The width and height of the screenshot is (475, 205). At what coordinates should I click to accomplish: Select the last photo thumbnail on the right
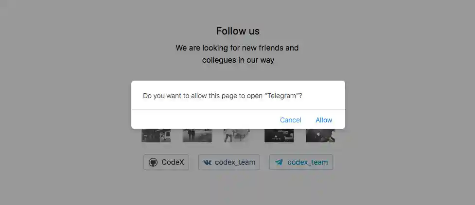coord(320,136)
